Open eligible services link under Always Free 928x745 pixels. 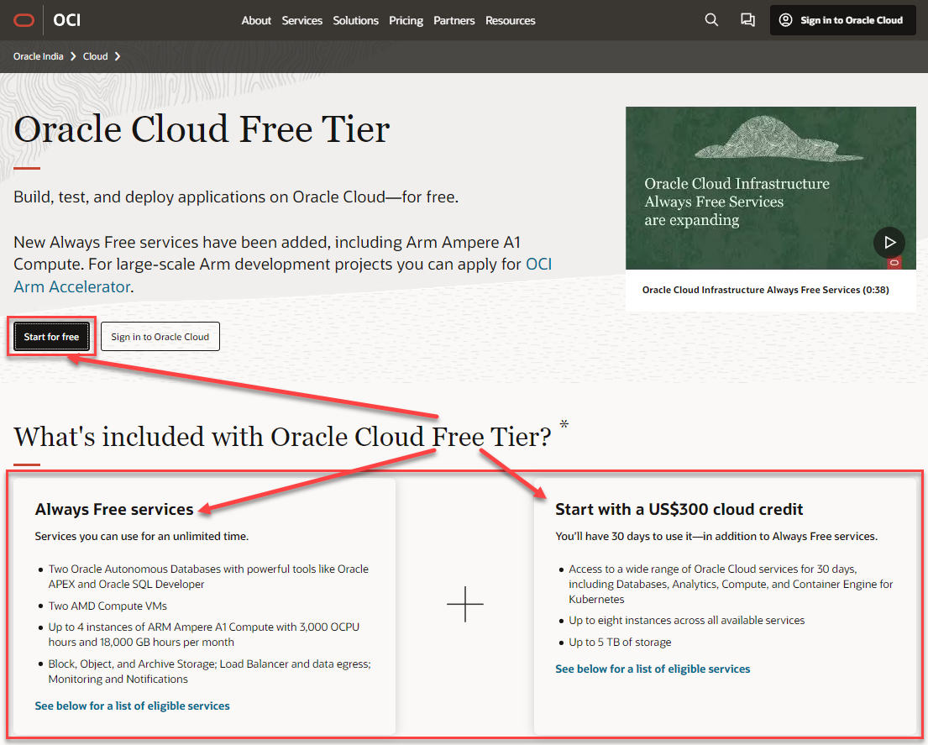point(132,706)
